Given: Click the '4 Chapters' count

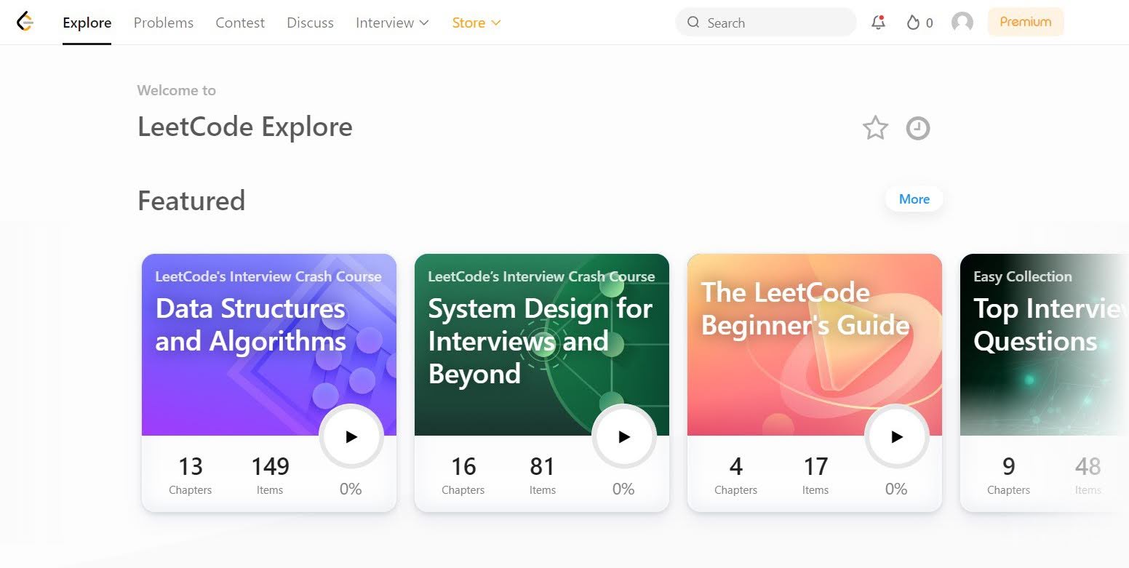Looking at the screenshot, I should point(736,476).
